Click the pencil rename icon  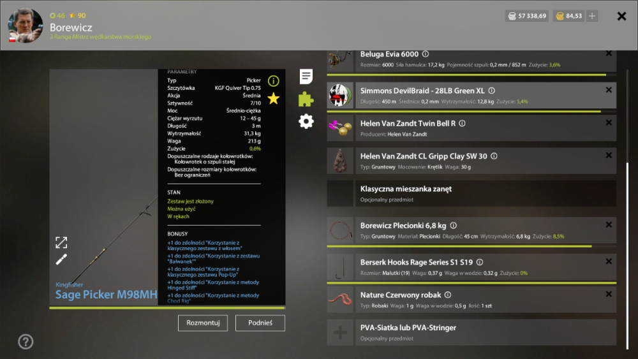pos(61,260)
